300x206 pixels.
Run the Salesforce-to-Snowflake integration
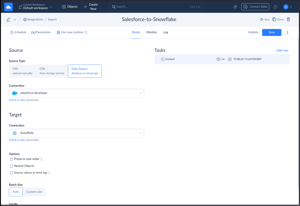tap(265, 19)
